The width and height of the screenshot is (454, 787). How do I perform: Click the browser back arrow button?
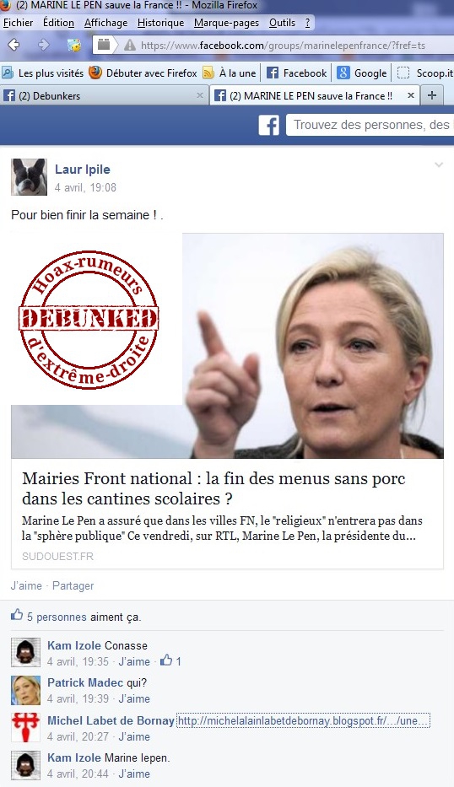coord(14,45)
